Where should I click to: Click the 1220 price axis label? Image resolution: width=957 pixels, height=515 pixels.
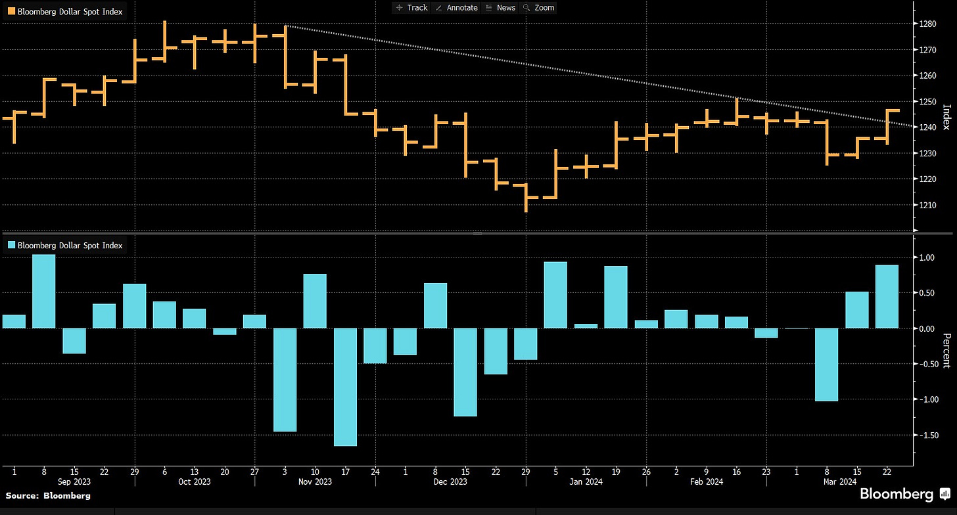pyautogui.click(x=926, y=179)
